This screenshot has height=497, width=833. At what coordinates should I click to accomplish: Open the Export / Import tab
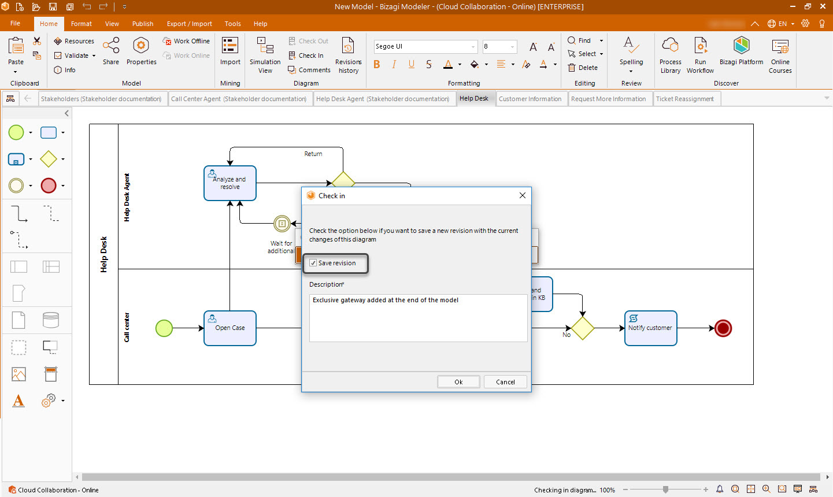click(190, 24)
